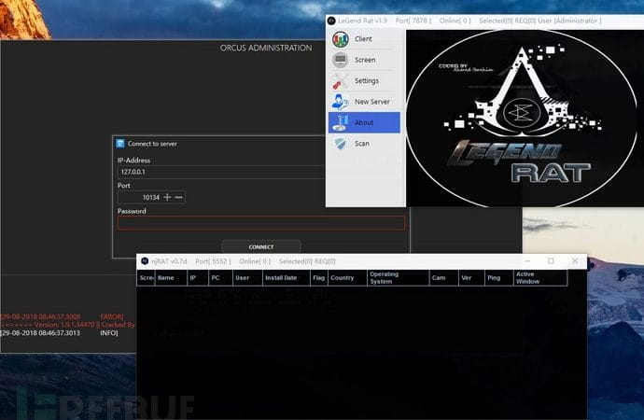Image resolution: width=644 pixels, height=420 pixels.
Task: Click the Port[ 7878 ] text in LeGend Rat title
Action: 413,21
